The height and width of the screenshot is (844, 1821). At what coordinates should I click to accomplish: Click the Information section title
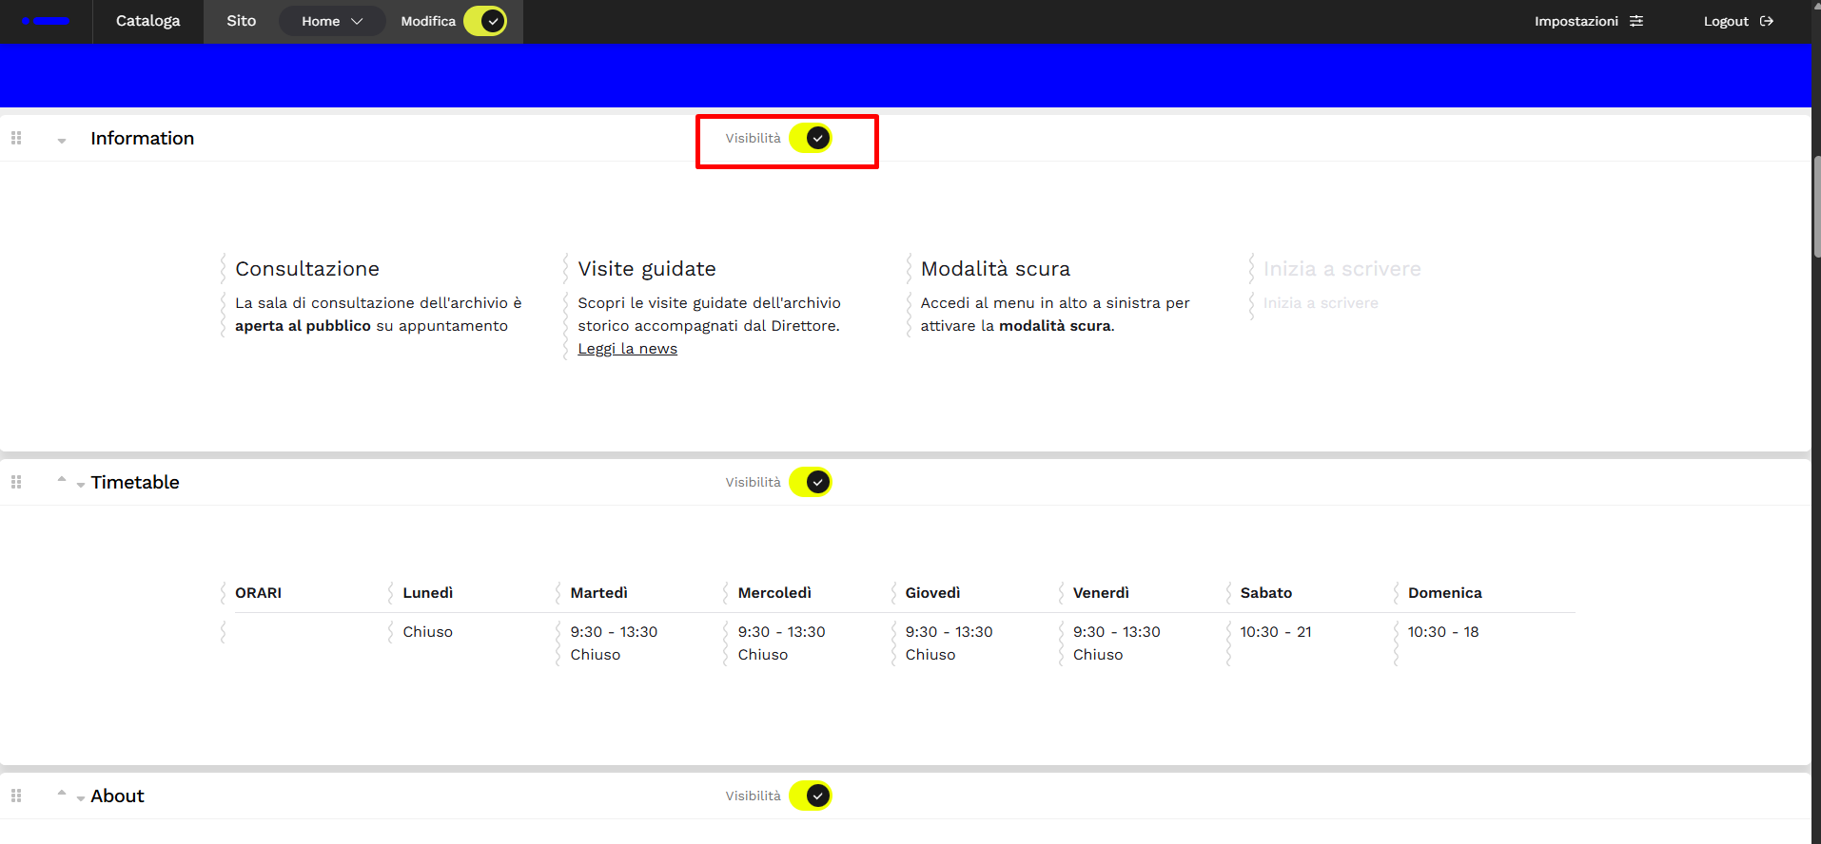coord(143,138)
